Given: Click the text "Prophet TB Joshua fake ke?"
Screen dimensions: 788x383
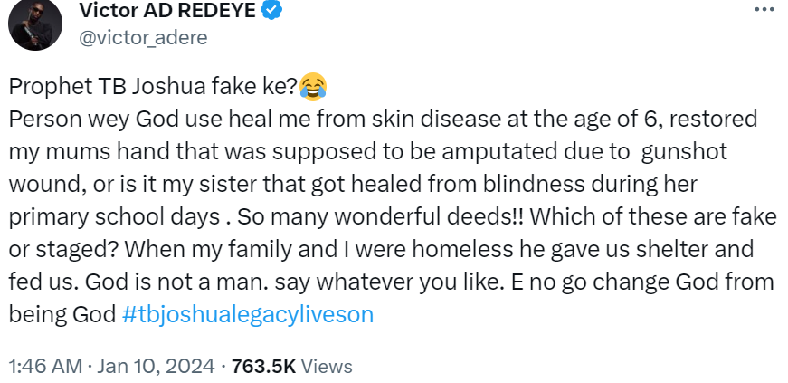Looking at the screenshot, I should [x=151, y=88].
